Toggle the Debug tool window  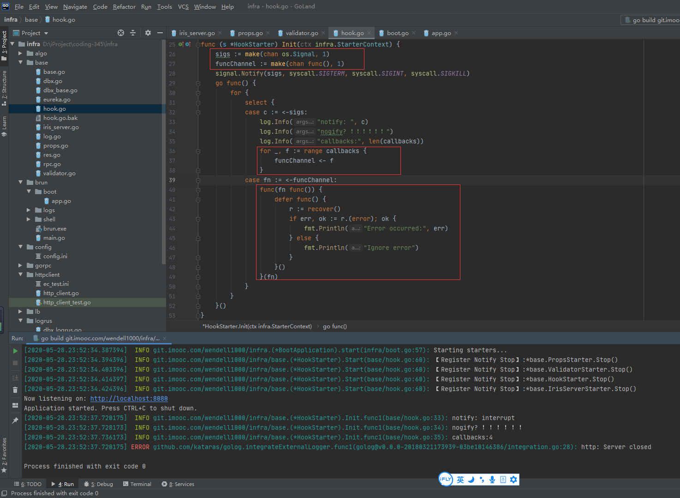tap(98, 484)
